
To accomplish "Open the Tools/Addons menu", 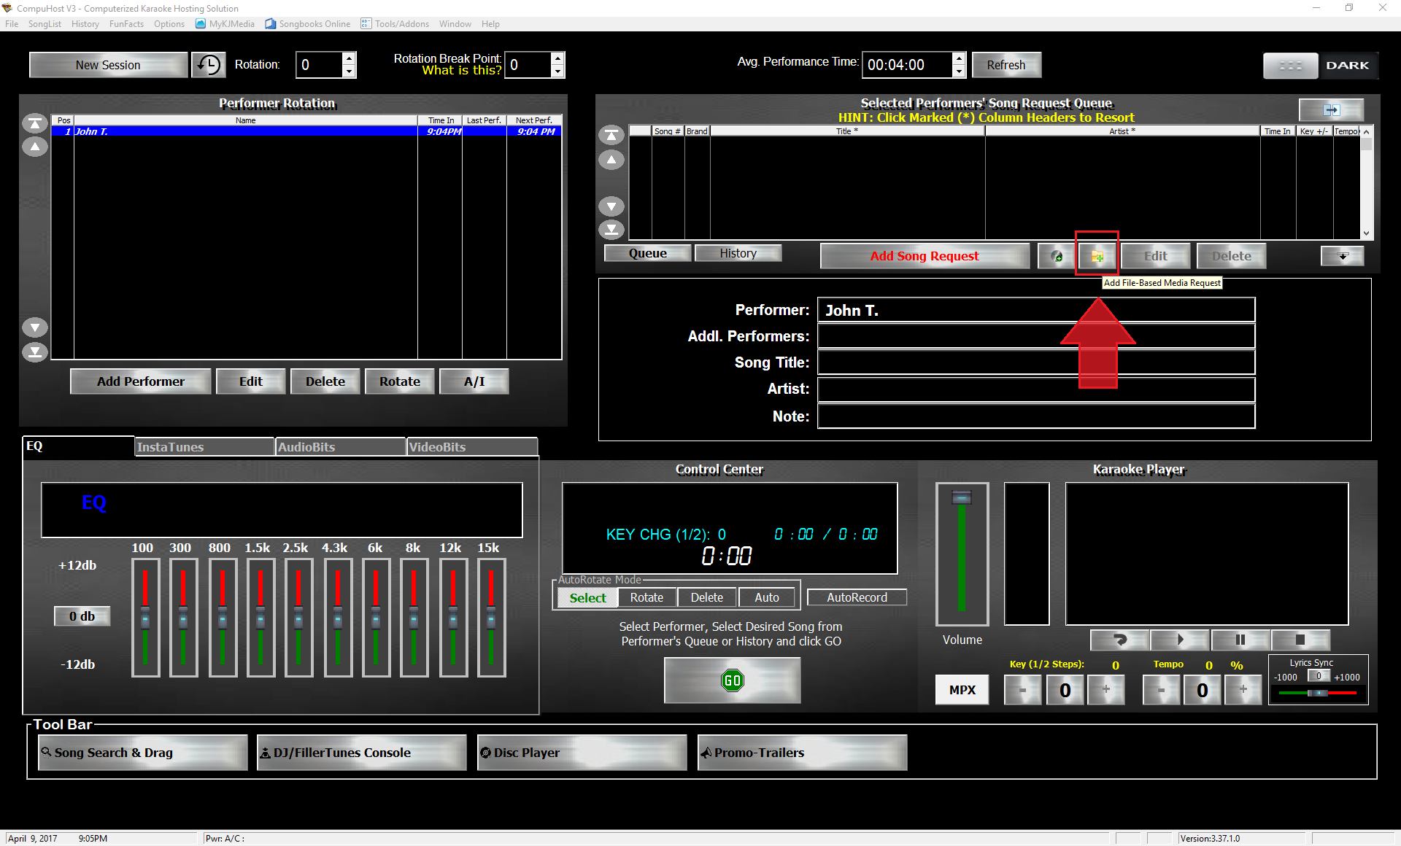I will click(395, 24).
